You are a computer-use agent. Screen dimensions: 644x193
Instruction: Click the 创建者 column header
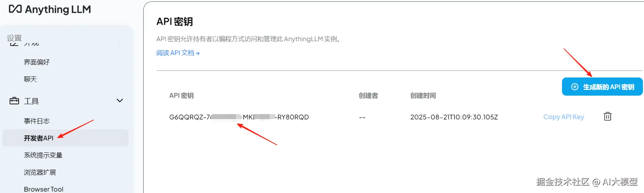(x=368, y=96)
